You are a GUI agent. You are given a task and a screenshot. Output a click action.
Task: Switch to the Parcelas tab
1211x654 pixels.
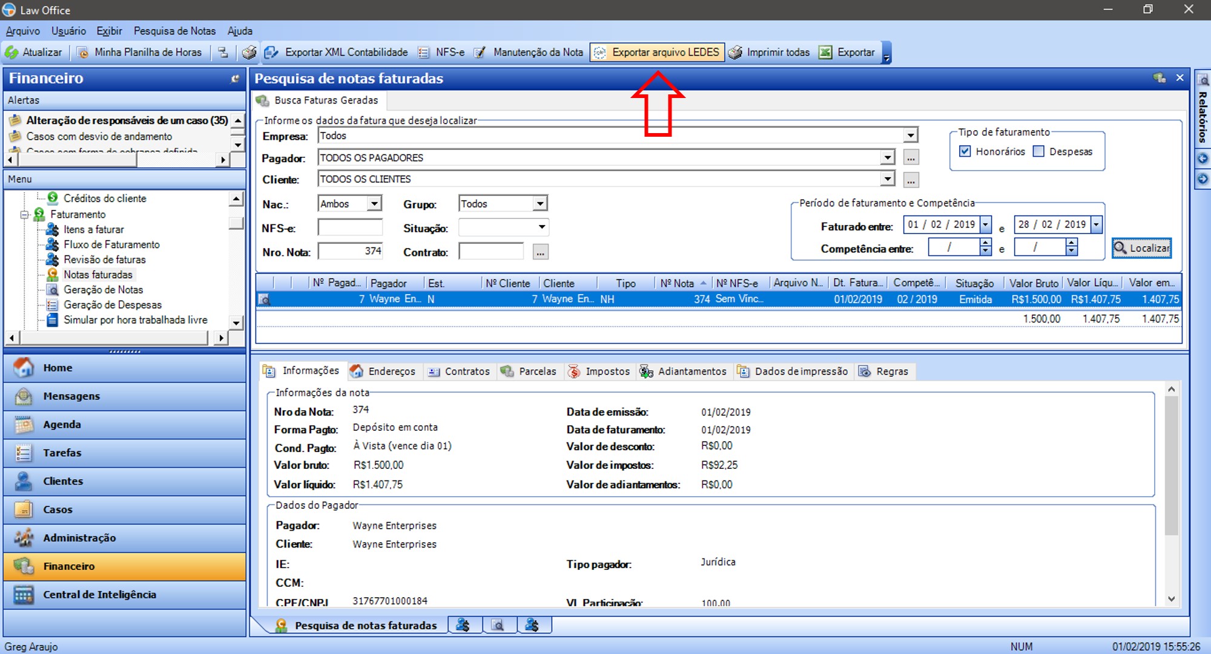pos(529,371)
